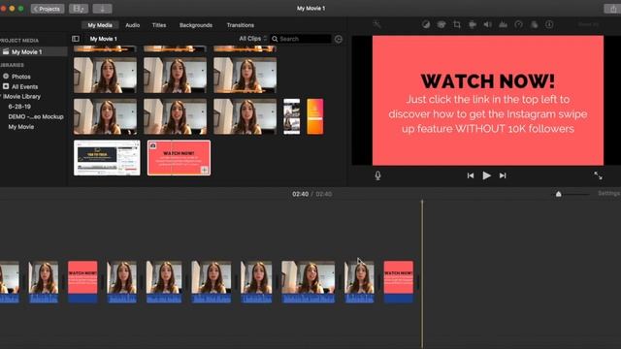
Task: Open the Transitions tab
Action: point(241,25)
